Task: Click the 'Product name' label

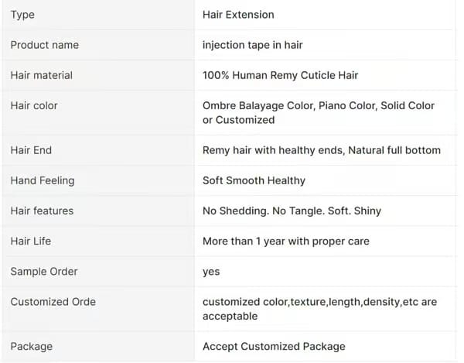Action: 45,45
